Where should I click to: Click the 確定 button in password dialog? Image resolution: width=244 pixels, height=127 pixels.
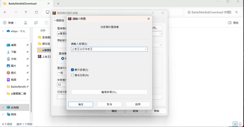81,104
